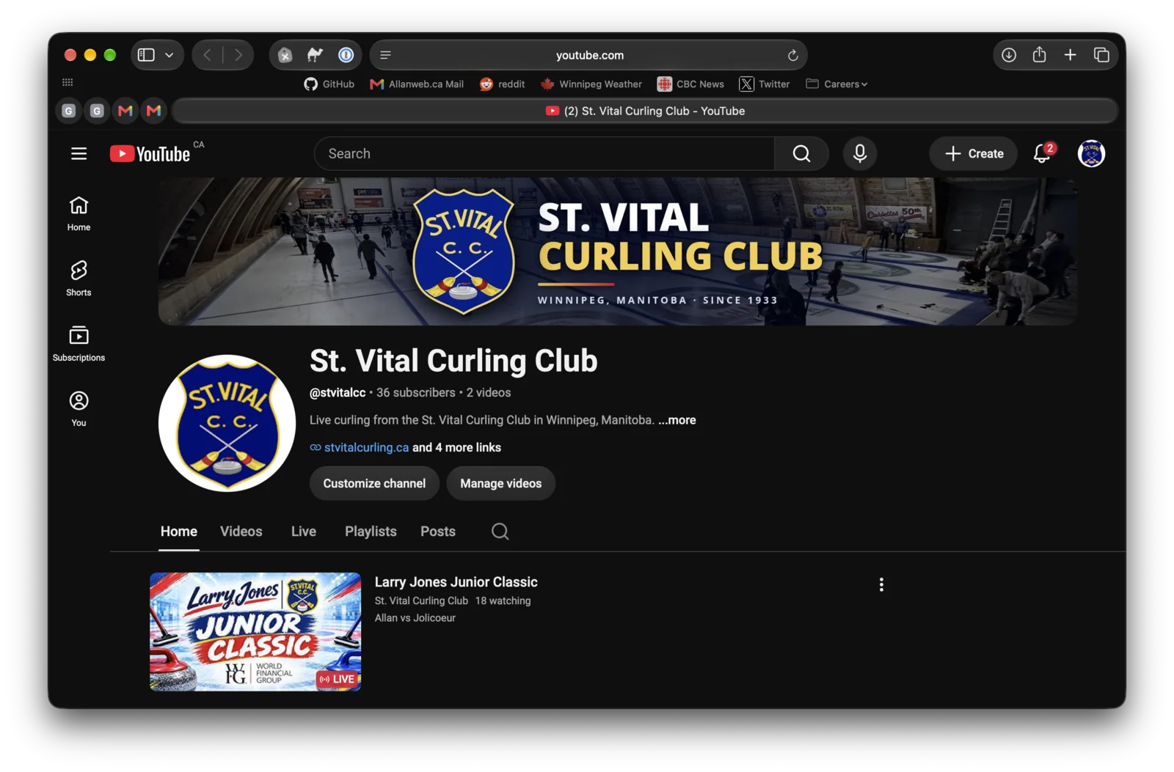Open the GitHub bookmark
Image resolution: width=1174 pixels, height=772 pixels.
click(329, 84)
